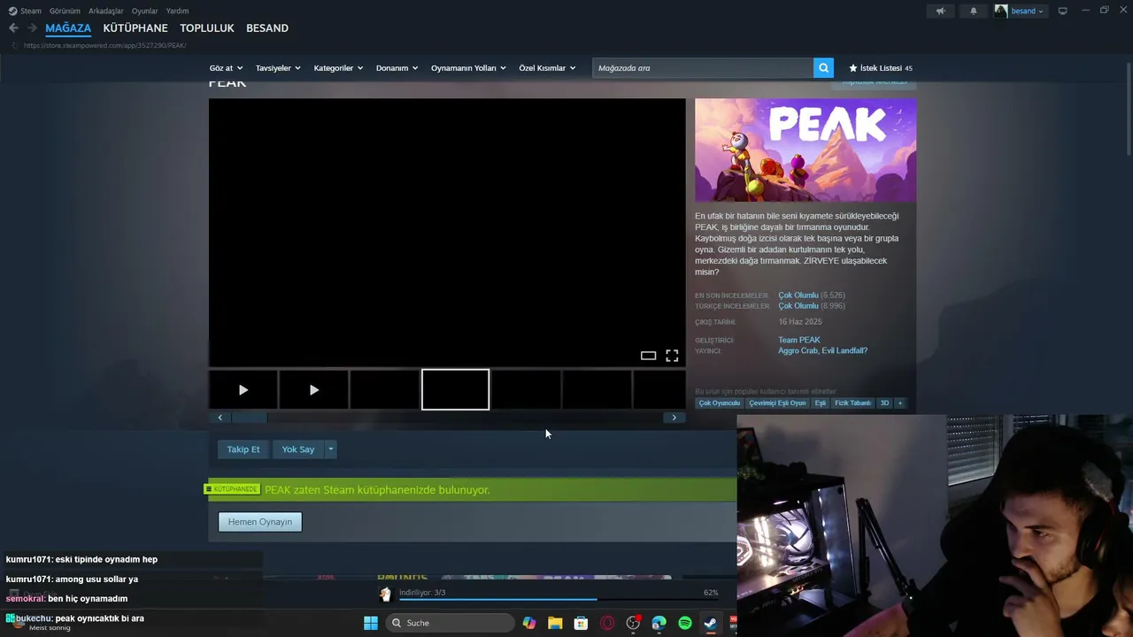Image resolution: width=1133 pixels, height=637 pixels.
Task: Play the second video thumbnail
Action: pyautogui.click(x=314, y=390)
